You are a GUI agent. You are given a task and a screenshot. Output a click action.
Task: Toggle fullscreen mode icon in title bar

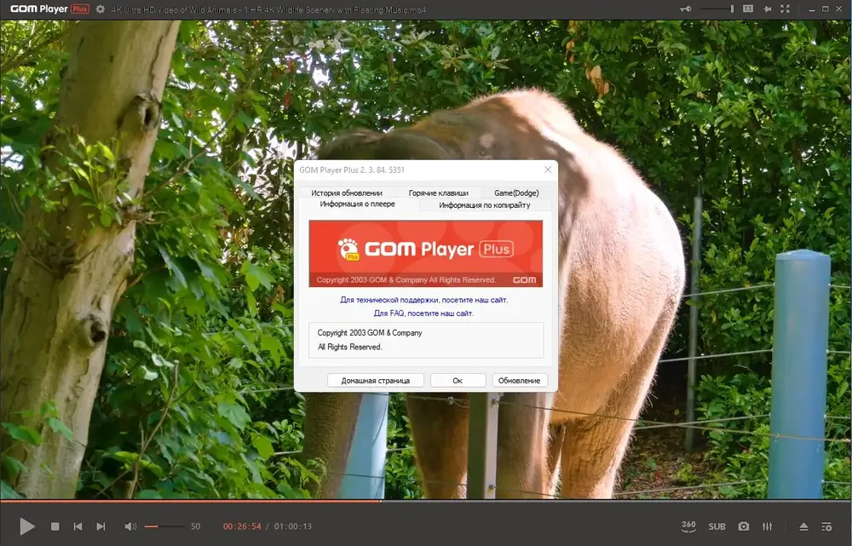[785, 9]
